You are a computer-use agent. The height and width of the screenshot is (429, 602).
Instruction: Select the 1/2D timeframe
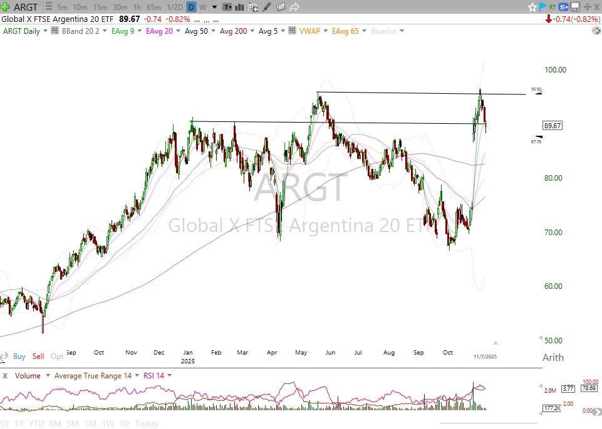(175, 7)
